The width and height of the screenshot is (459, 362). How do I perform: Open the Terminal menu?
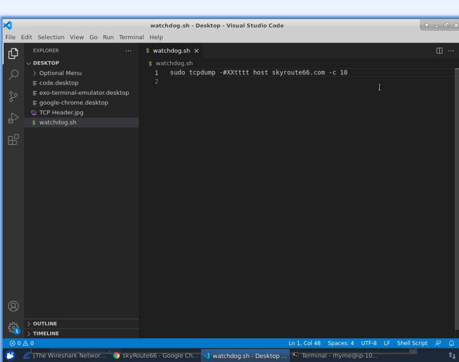[x=131, y=37]
